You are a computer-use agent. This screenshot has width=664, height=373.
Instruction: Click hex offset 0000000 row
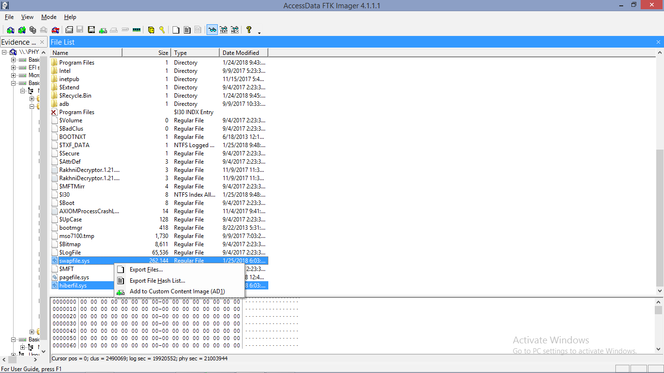(x=175, y=302)
